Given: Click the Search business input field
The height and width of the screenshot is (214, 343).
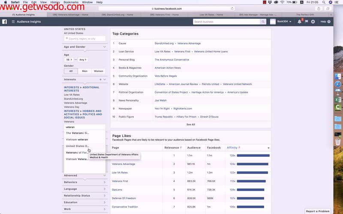Looking at the screenshot, I should click(227, 22).
